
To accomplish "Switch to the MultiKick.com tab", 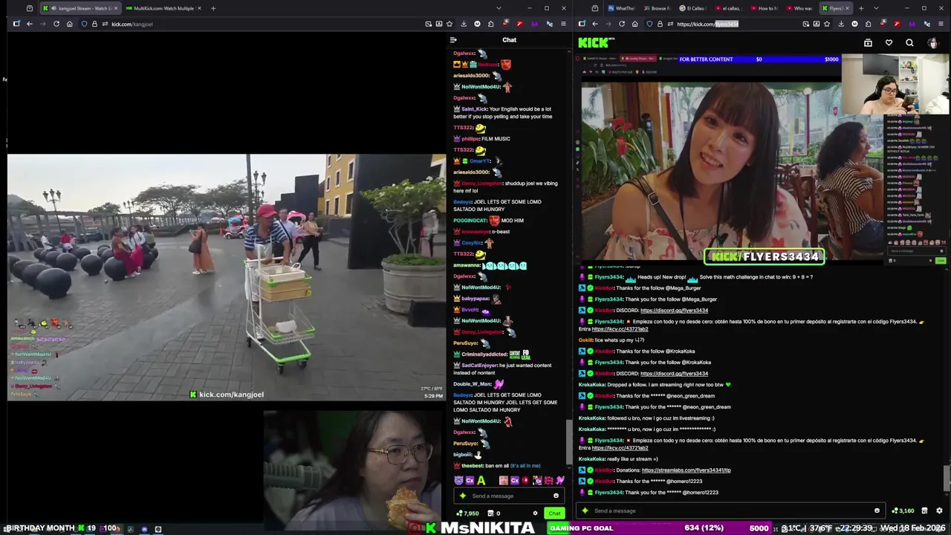I will pos(163,8).
